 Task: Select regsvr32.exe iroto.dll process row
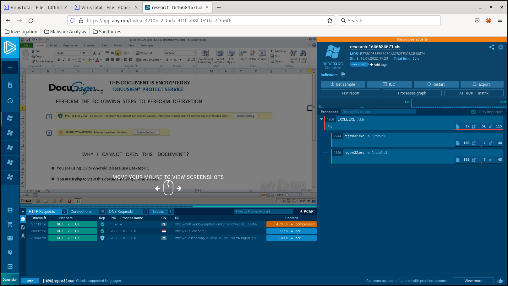click(x=418, y=139)
